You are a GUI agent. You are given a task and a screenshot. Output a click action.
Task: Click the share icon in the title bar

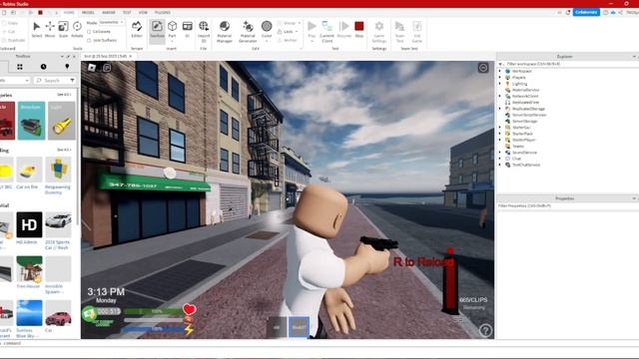(620, 13)
